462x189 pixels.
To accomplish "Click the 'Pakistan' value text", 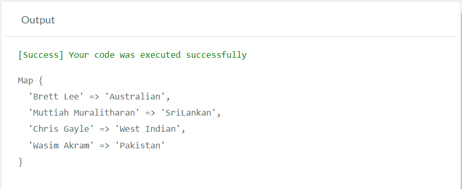I will 140,145.
